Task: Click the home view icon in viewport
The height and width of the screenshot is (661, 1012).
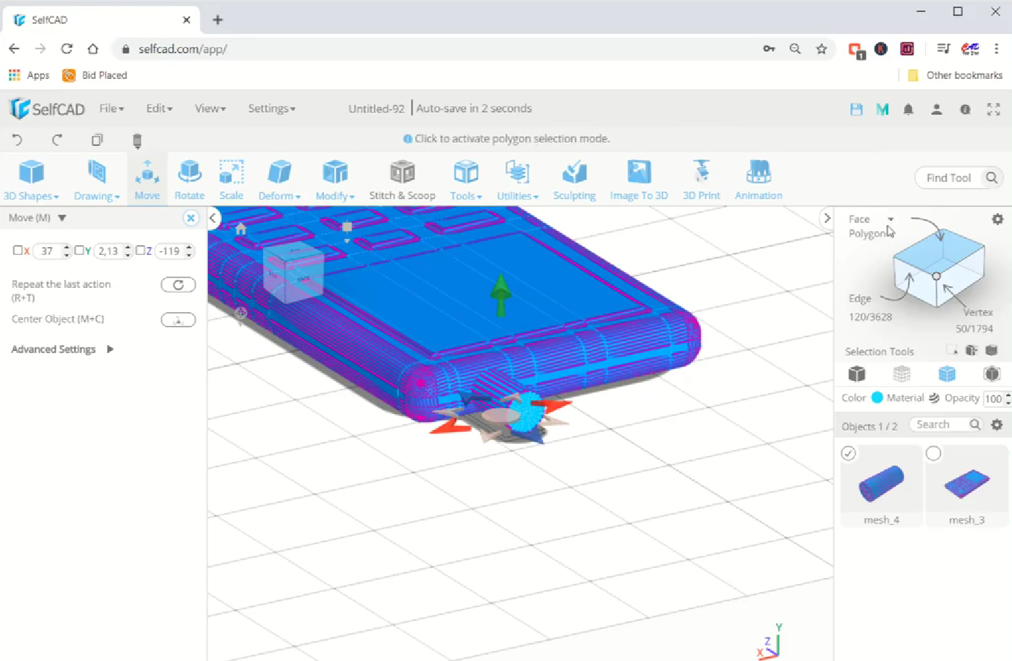Action: [x=241, y=229]
